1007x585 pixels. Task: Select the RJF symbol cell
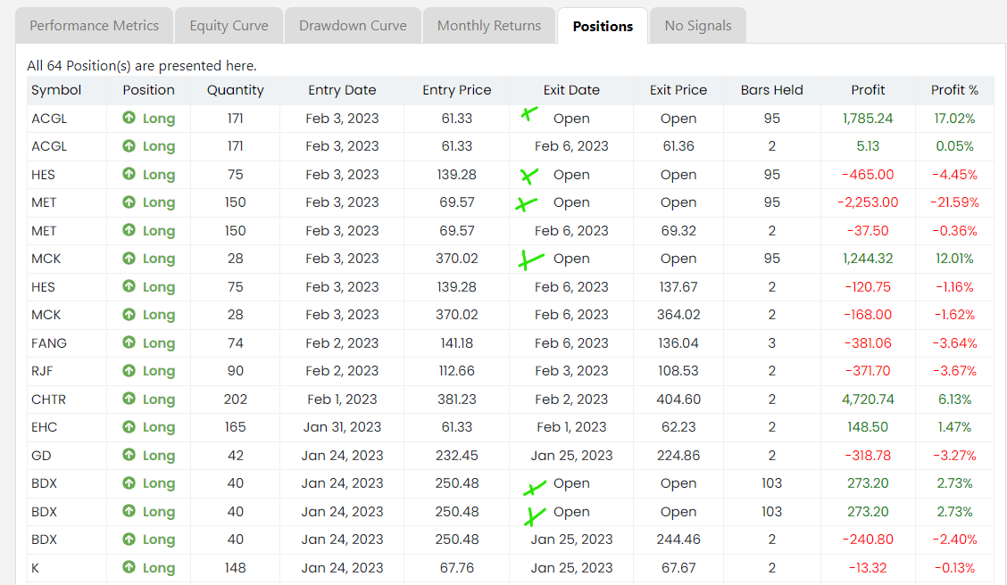click(x=42, y=371)
